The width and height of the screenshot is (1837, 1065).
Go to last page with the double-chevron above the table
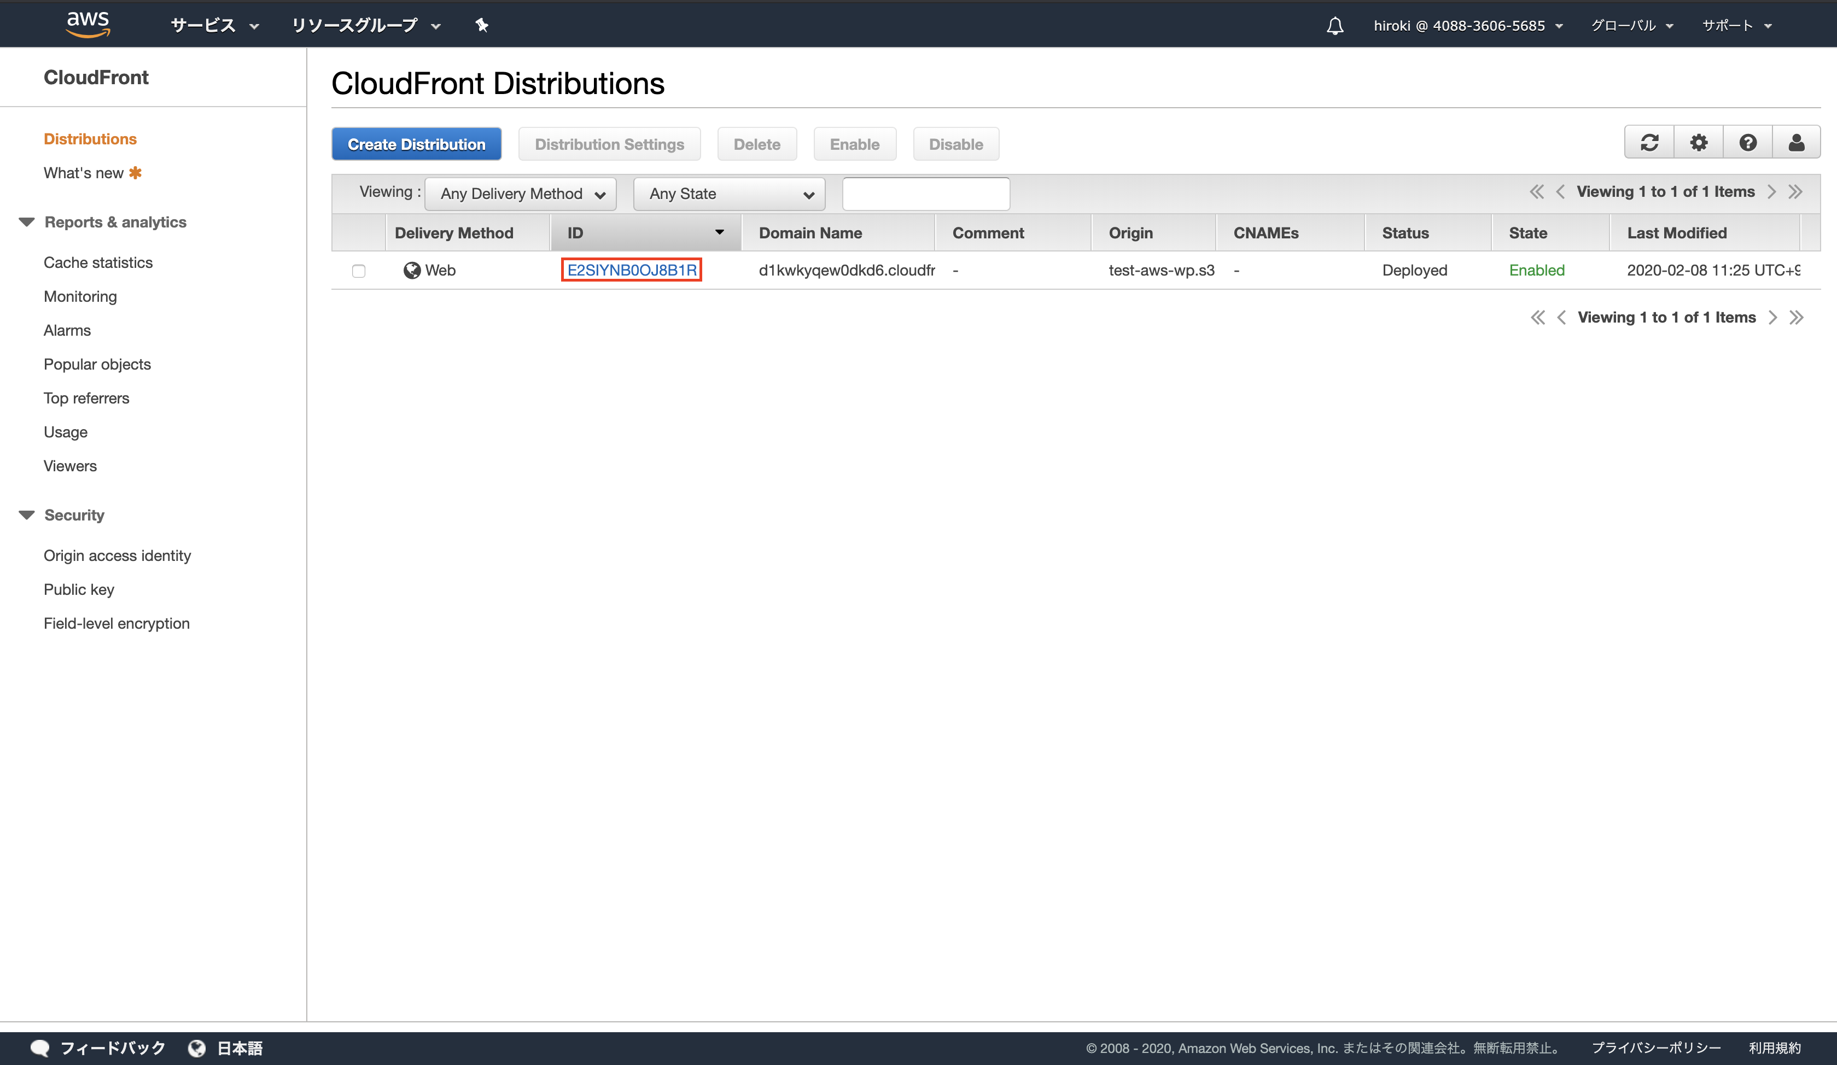click(1796, 192)
